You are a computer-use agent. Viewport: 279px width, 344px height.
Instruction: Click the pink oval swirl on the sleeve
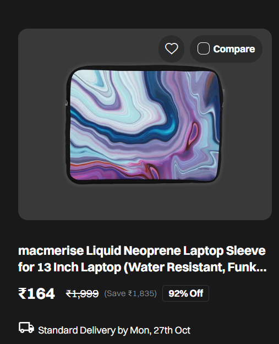coord(193,134)
